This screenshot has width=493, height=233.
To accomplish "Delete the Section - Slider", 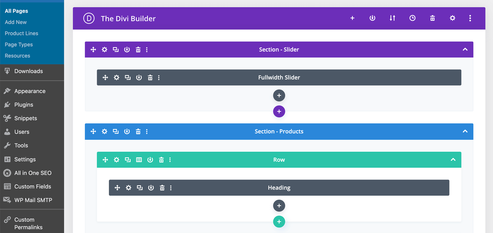I will click(138, 50).
